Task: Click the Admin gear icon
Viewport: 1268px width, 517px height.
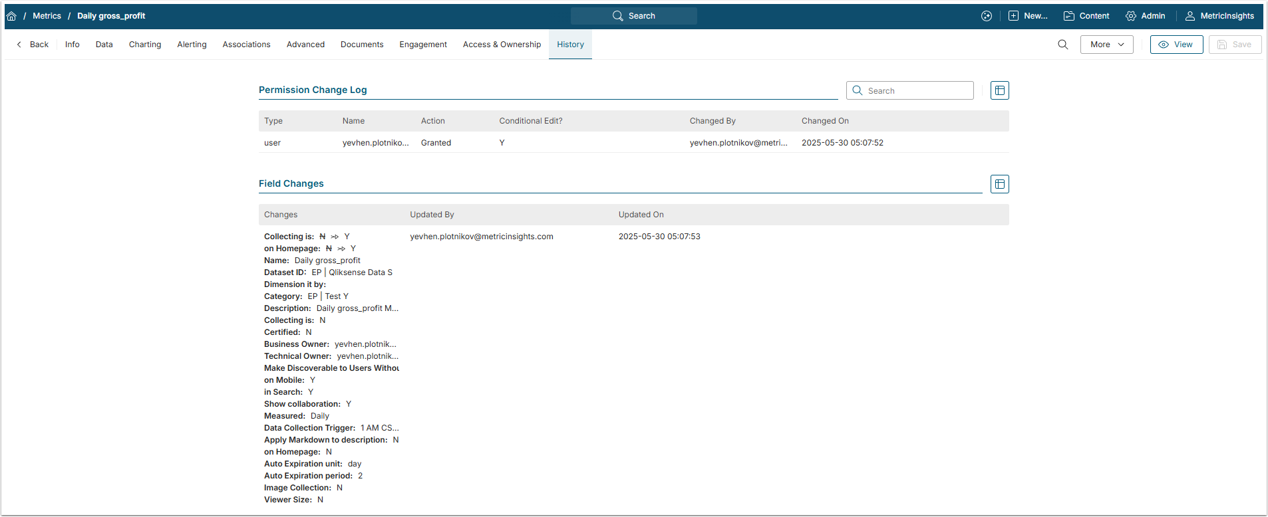Action: click(x=1131, y=16)
